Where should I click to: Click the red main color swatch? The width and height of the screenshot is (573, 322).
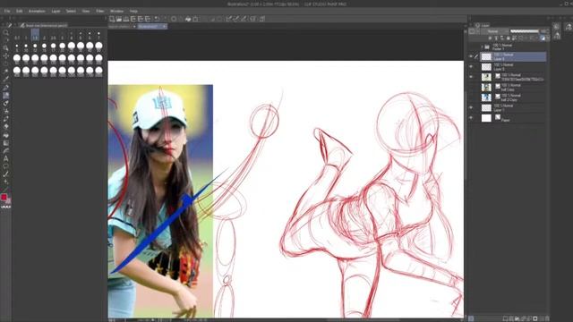[x=4, y=197]
